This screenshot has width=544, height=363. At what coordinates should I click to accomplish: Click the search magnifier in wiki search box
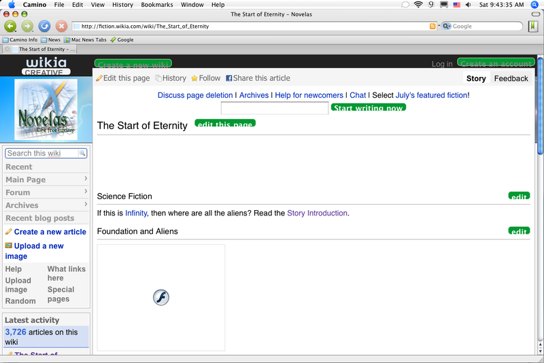point(82,153)
